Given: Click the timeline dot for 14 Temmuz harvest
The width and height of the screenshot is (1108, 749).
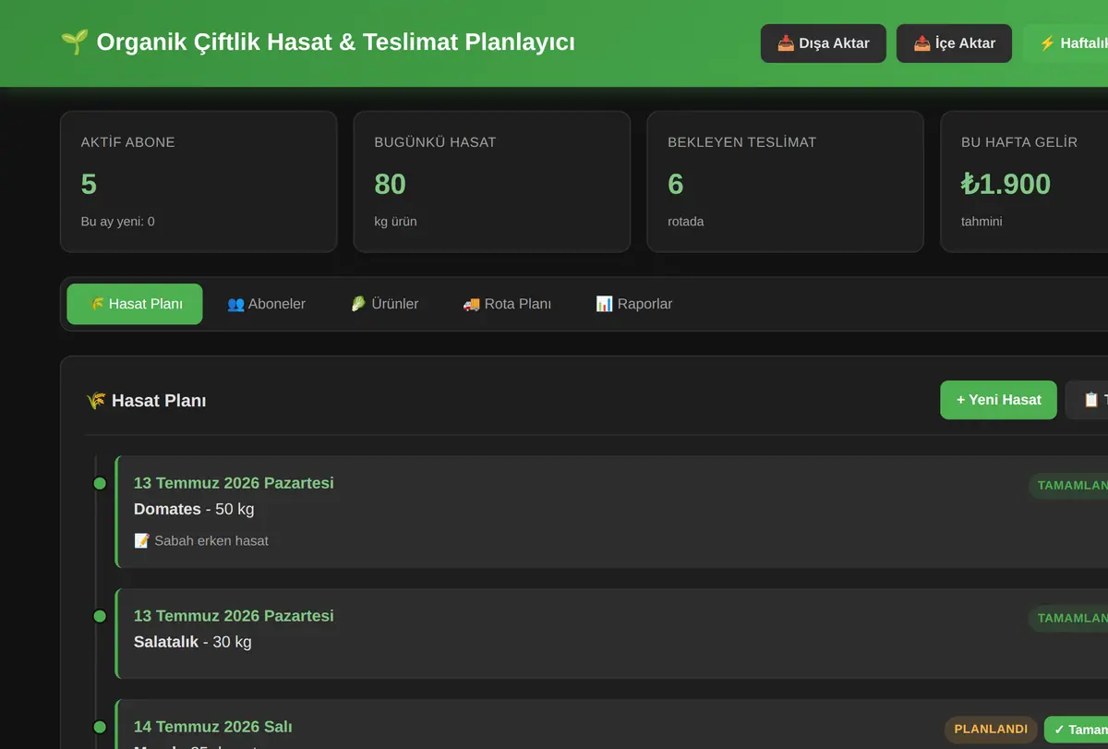Looking at the screenshot, I should point(100,727).
